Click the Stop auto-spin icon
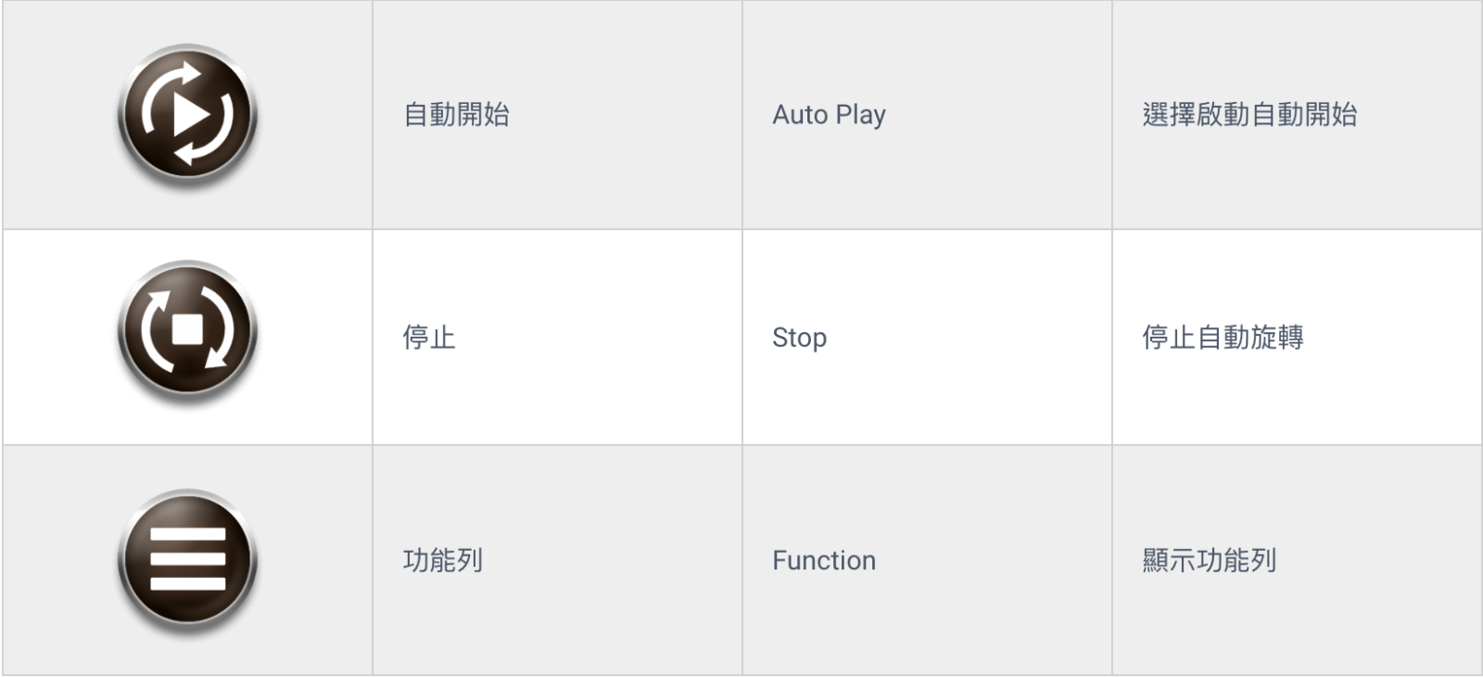This screenshot has height=677, width=1483. (x=187, y=332)
